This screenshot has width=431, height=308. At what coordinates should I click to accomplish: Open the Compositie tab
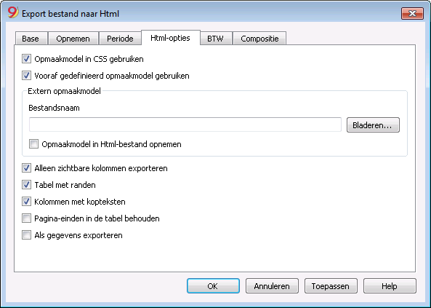(259, 39)
